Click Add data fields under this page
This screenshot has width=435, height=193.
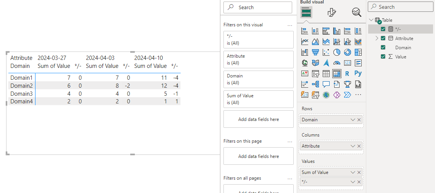click(x=258, y=156)
